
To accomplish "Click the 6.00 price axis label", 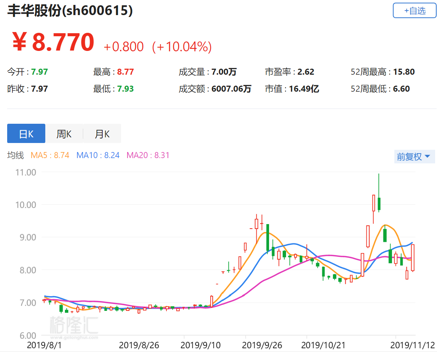I will pyautogui.click(x=28, y=335).
